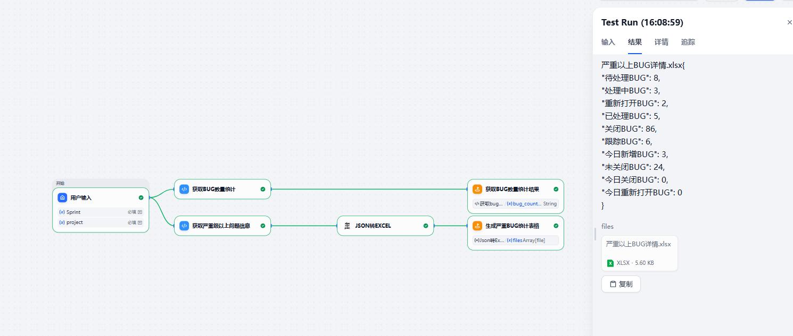Click the green XLSX file type icon
Screen dimensions: 793x336
pyautogui.click(x=610, y=263)
